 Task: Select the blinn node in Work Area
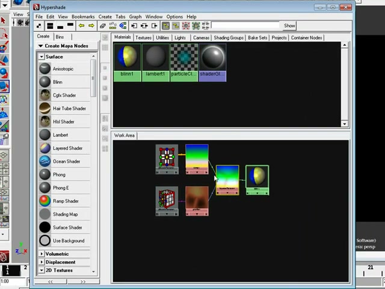point(257,180)
